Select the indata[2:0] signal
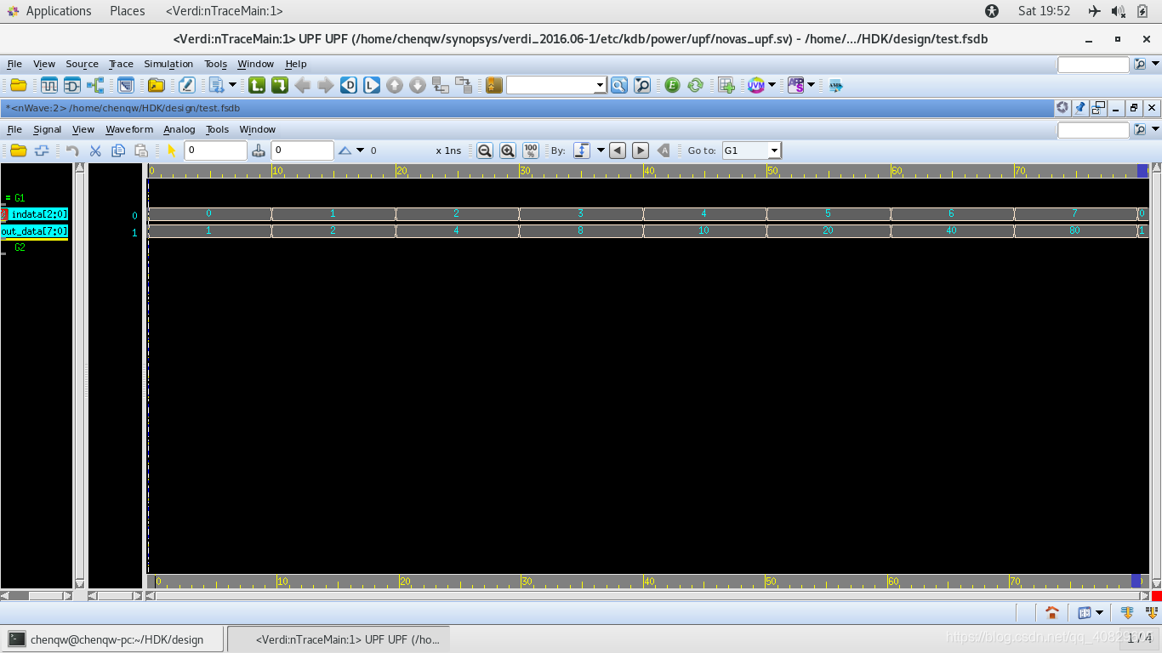This screenshot has height=653, width=1162. 39,214
